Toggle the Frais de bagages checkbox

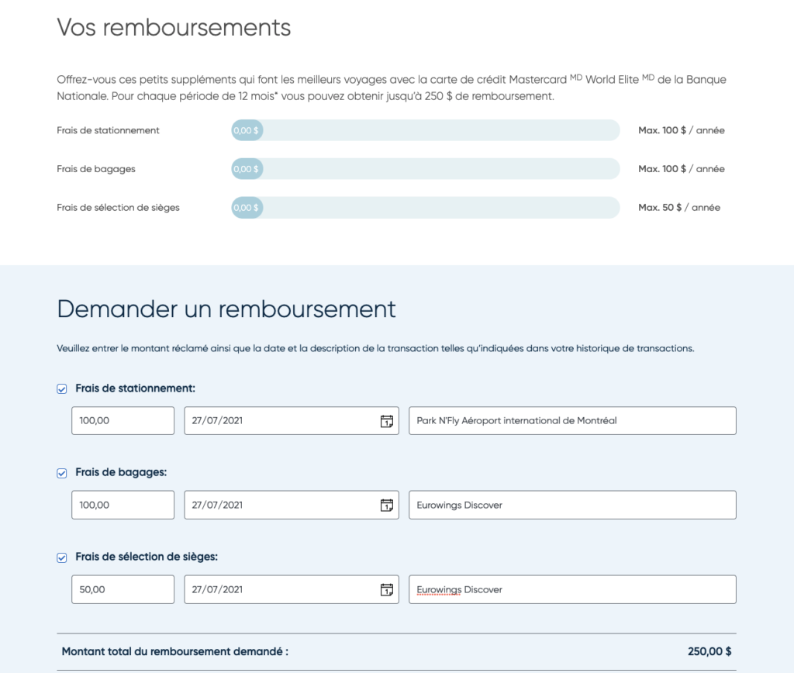[61, 472]
